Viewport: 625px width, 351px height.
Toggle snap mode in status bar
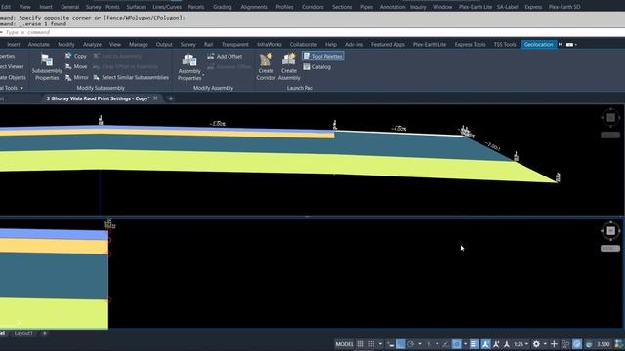[x=371, y=344]
